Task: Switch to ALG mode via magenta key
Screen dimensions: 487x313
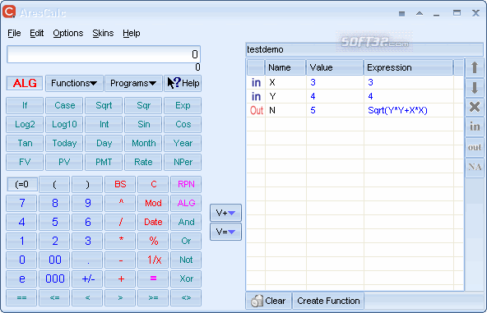Action: [x=186, y=203]
